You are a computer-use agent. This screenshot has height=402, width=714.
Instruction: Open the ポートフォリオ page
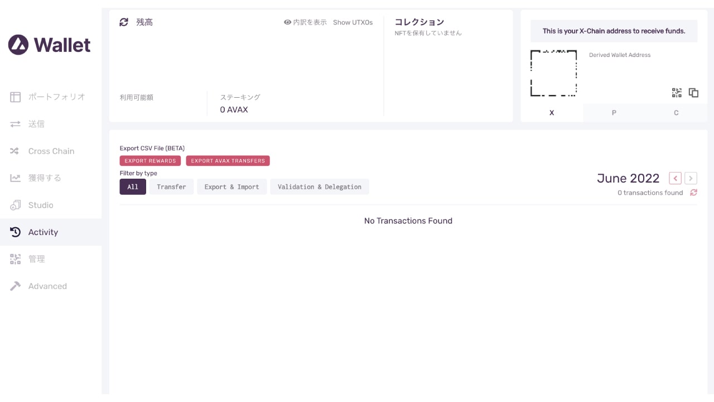51,97
